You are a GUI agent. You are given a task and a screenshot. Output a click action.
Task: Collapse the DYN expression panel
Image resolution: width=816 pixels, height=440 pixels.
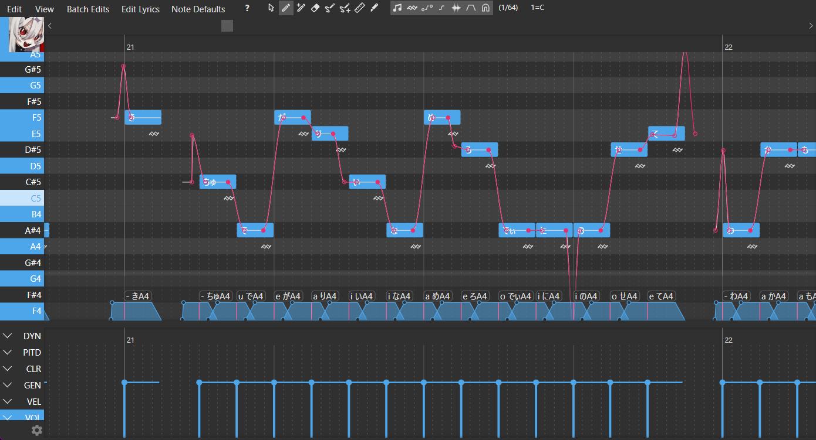(8, 336)
